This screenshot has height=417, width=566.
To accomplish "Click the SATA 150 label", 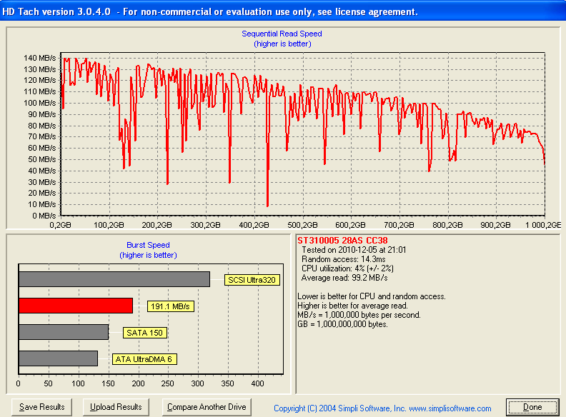I will pyautogui.click(x=145, y=333).
